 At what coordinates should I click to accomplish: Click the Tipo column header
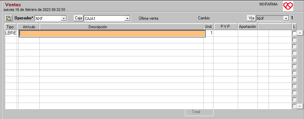pos(10,27)
